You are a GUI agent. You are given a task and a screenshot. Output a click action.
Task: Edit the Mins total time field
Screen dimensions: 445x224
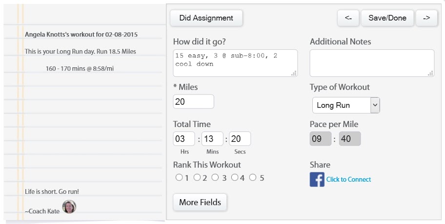click(212, 139)
